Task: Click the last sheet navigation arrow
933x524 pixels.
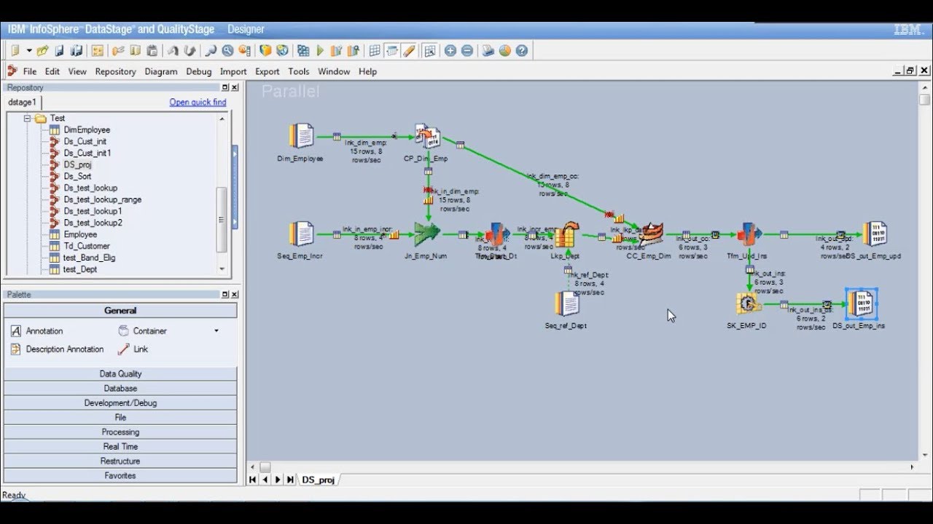Action: [290, 480]
